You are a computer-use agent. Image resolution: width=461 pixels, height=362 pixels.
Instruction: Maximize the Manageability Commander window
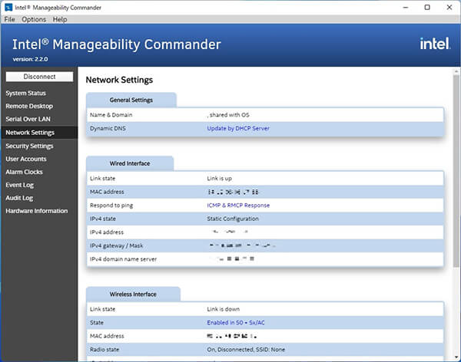(x=427, y=8)
